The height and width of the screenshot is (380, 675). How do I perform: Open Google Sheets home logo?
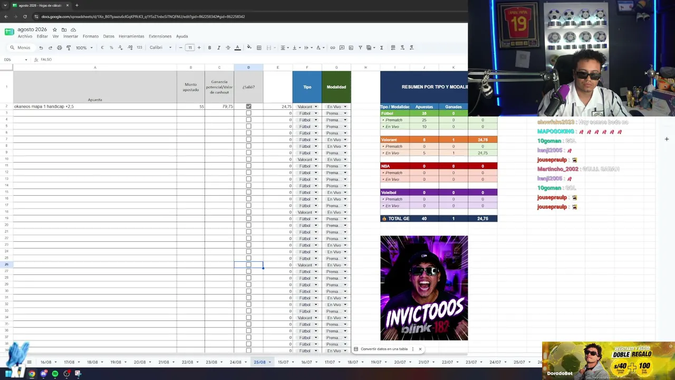(9, 32)
